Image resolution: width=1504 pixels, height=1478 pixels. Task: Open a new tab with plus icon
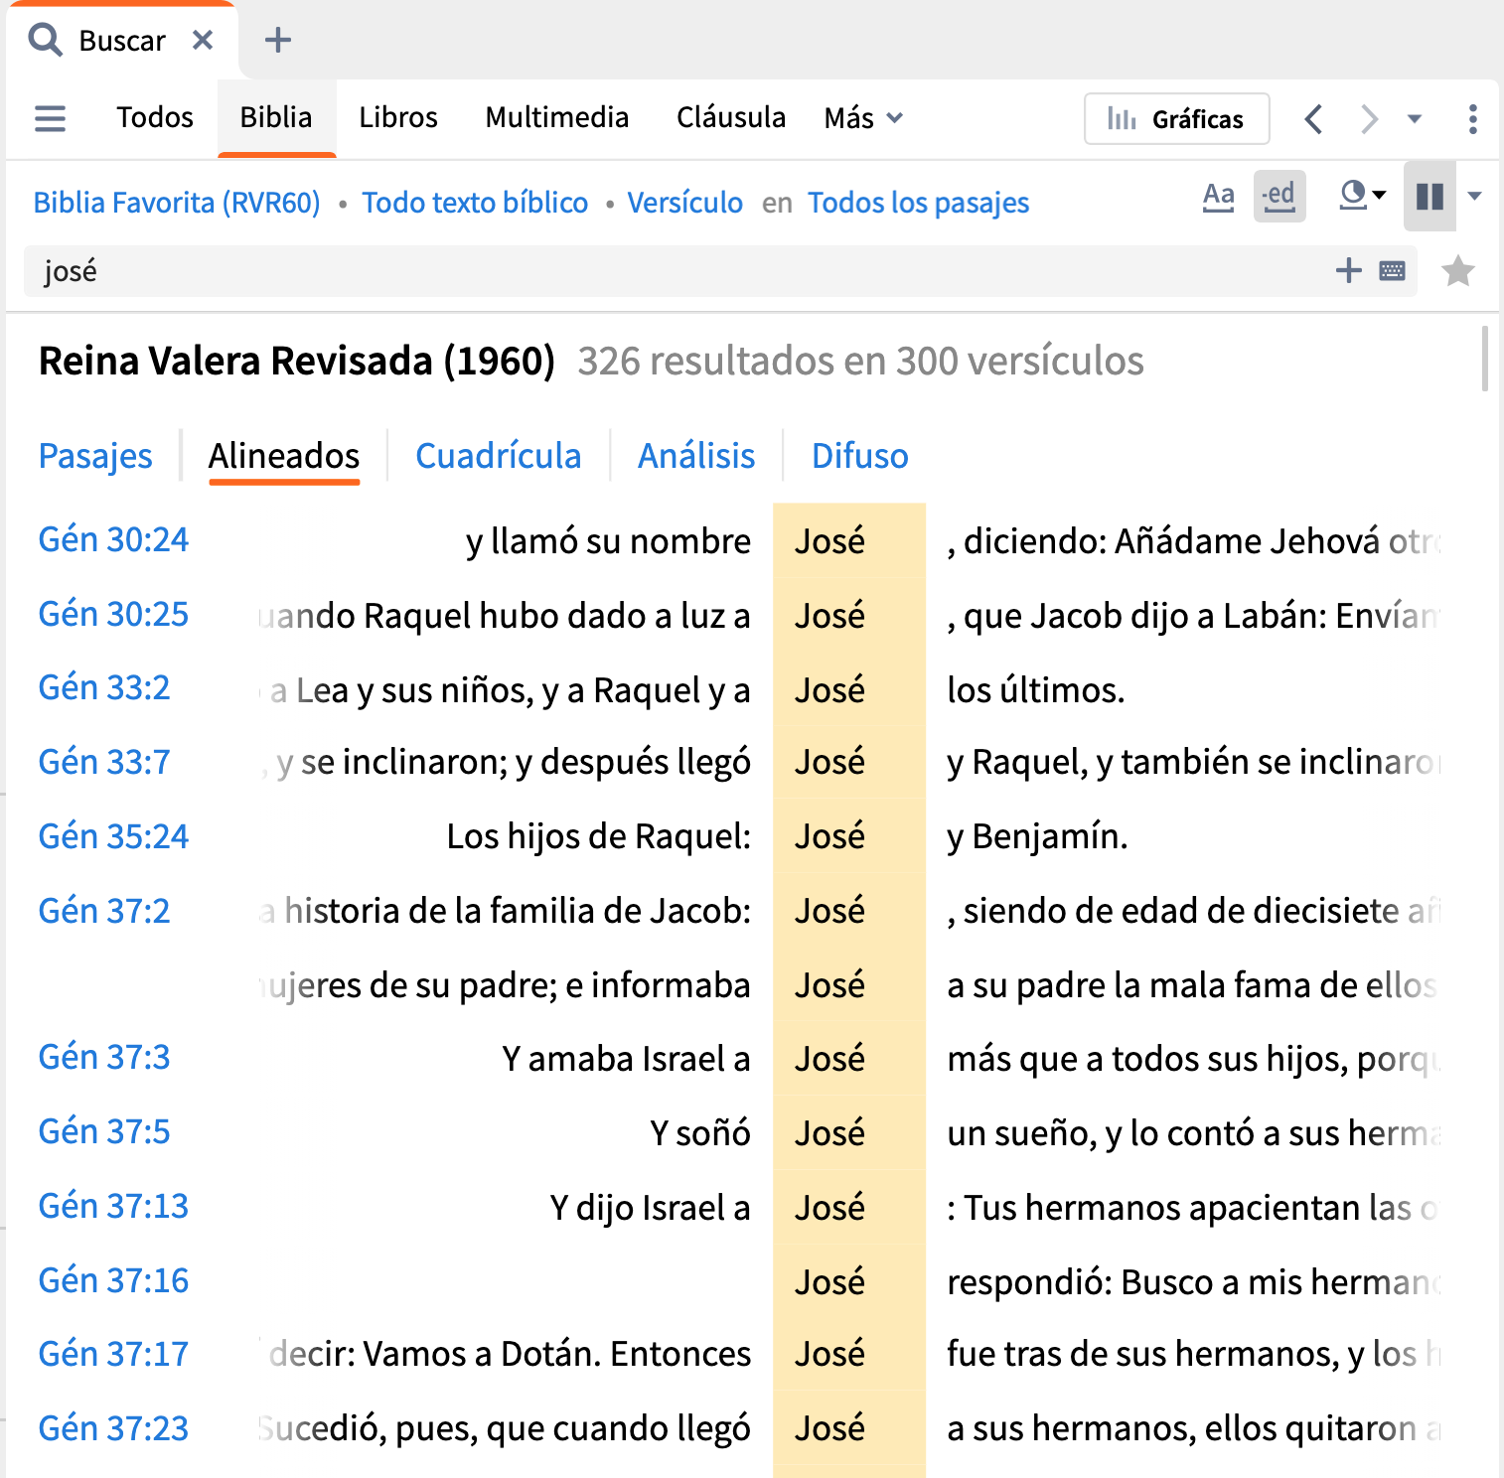[x=278, y=40]
